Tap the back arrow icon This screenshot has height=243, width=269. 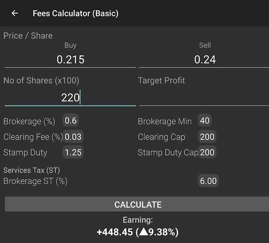(15, 13)
